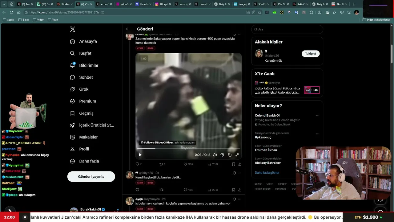Open the Aleksey Batrakov trend
The width and height of the screenshot is (394, 222).
268,163
